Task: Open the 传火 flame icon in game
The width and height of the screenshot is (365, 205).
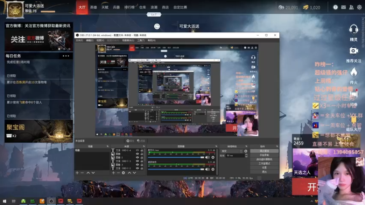Action: [x=354, y=72]
